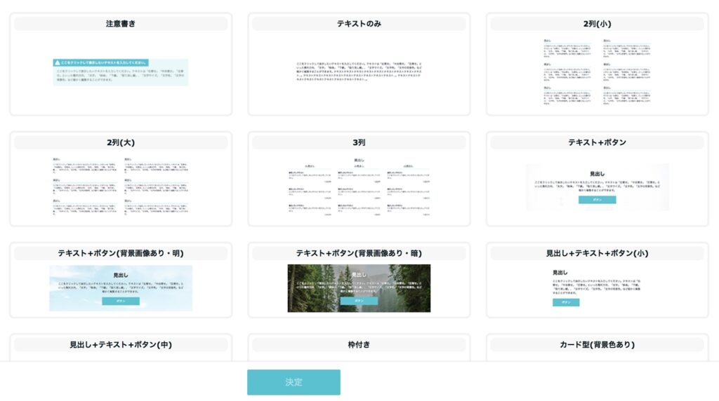
Task: Pick the plain テキスト+ボタン template card
Action: [597, 179]
